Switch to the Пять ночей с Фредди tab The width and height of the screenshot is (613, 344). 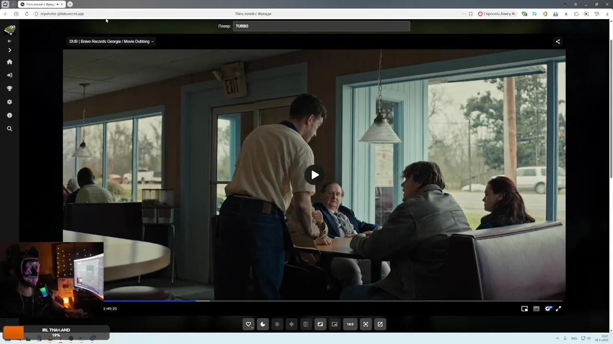pyautogui.click(x=41, y=4)
